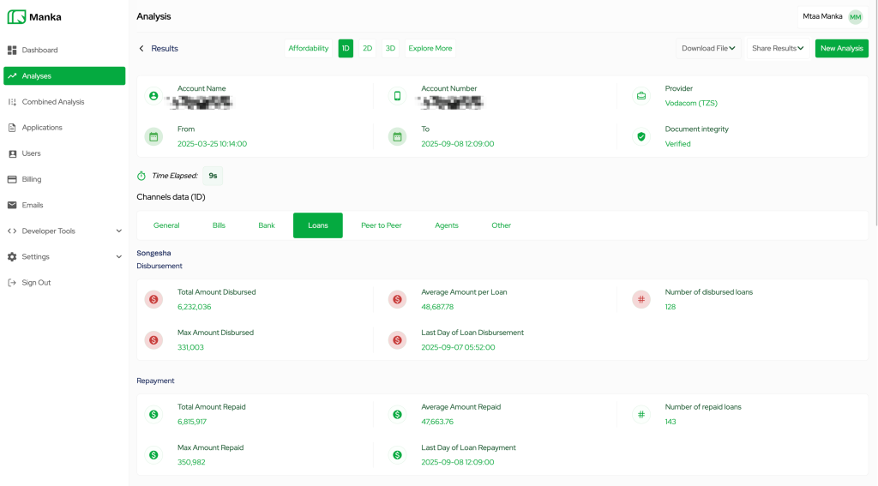
Task: Click the New Analysis button
Action: click(x=841, y=49)
